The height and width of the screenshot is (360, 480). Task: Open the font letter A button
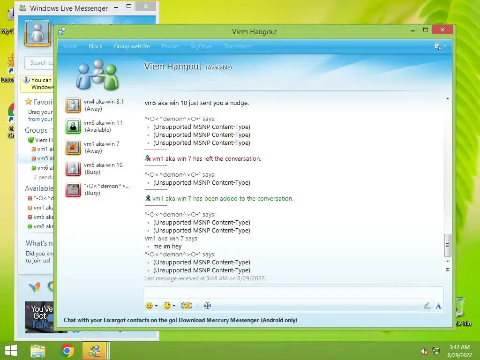pos(438,306)
